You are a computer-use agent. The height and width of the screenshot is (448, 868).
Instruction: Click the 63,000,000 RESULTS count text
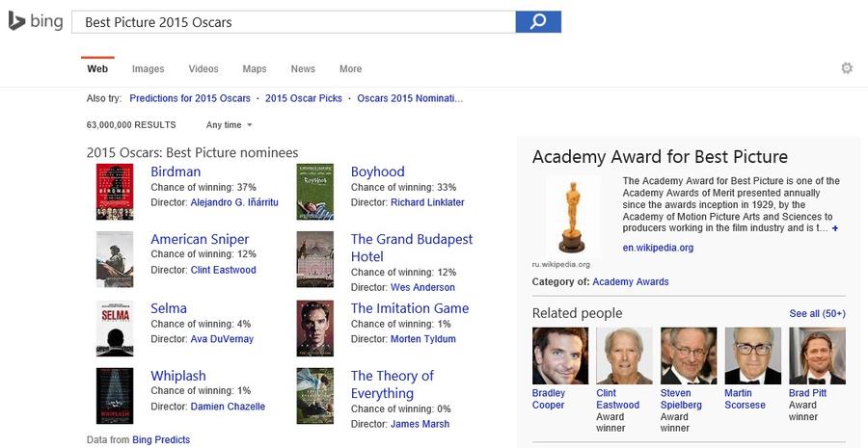(131, 125)
